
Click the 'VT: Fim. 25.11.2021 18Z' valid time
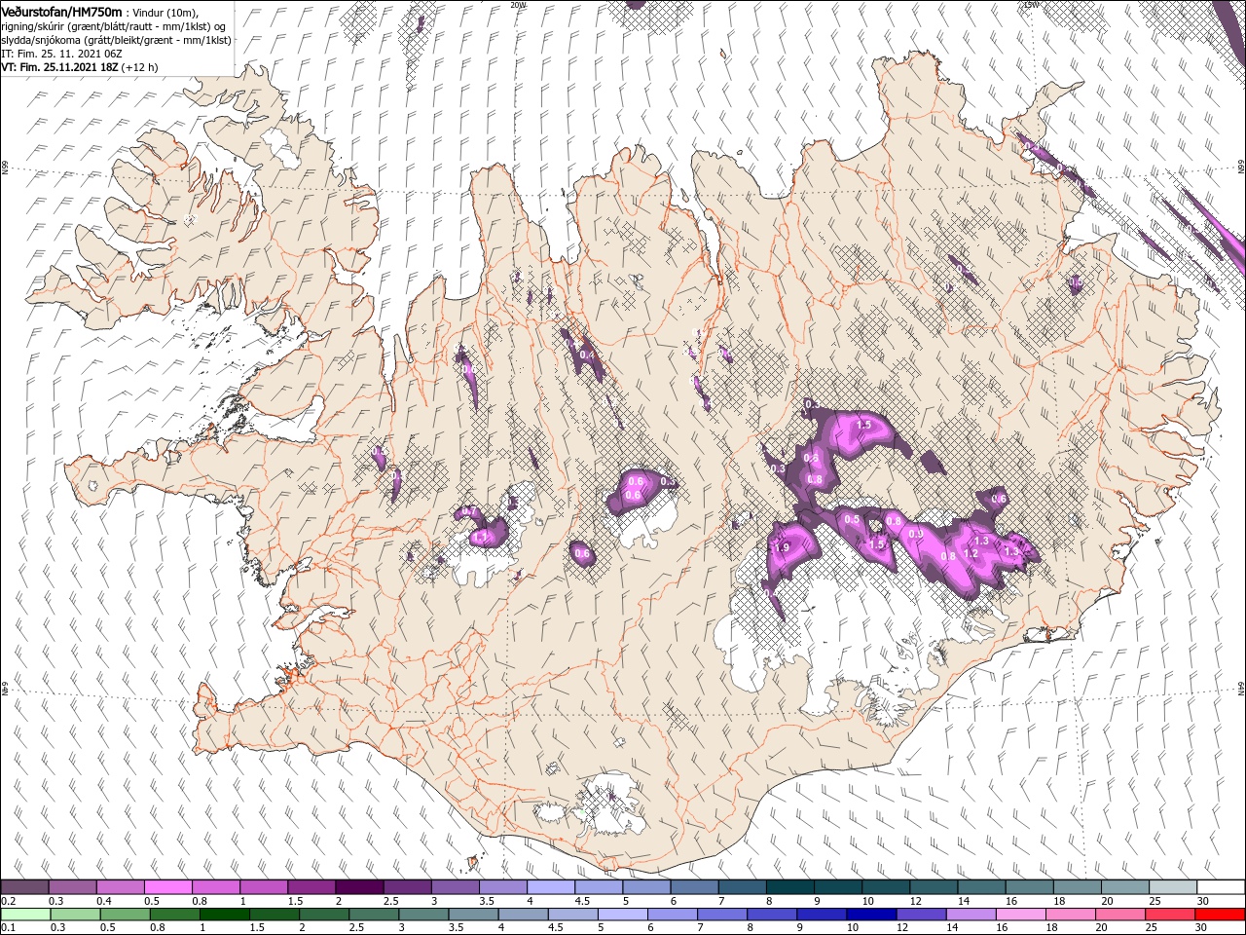[59, 67]
